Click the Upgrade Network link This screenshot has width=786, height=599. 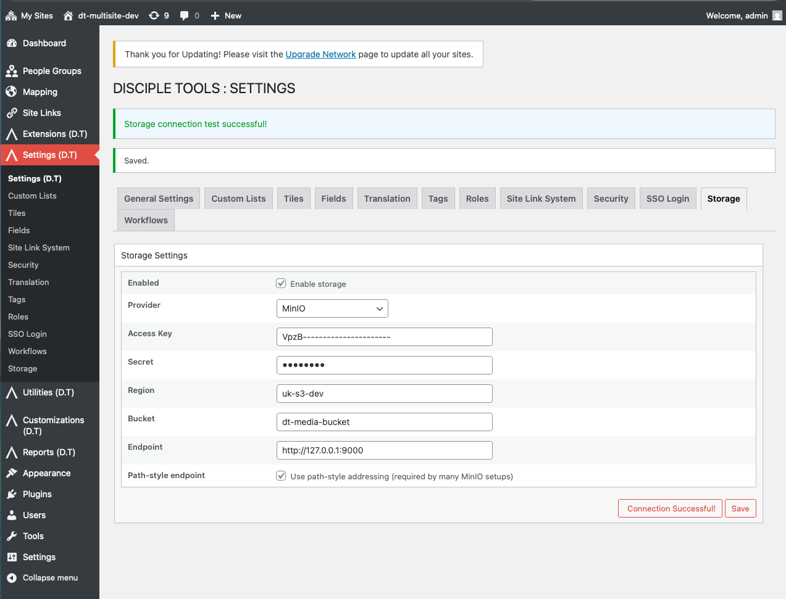(320, 54)
